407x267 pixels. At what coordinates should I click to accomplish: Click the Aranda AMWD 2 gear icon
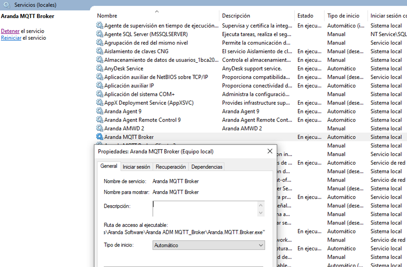(100, 128)
